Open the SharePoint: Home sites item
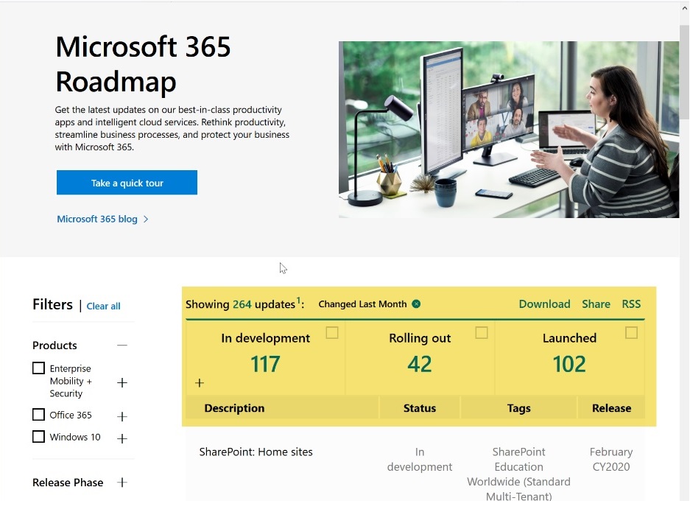 pyautogui.click(x=256, y=452)
